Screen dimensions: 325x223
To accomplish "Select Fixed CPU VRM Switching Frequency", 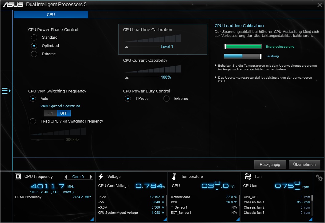I will pos(33,121).
